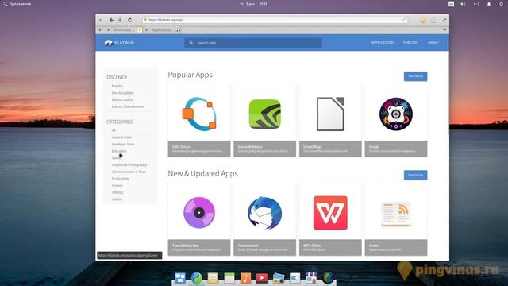508x286 pixels.
Task: Focus the Flathub search apps field
Action: (253, 42)
